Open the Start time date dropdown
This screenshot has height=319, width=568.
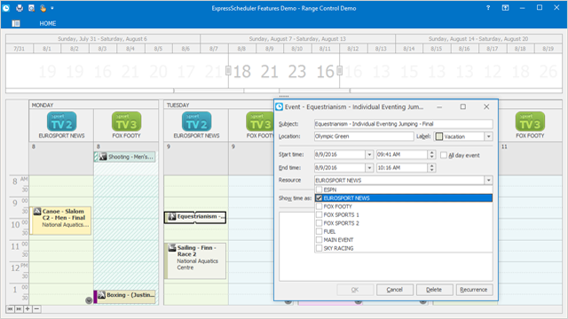(369, 155)
